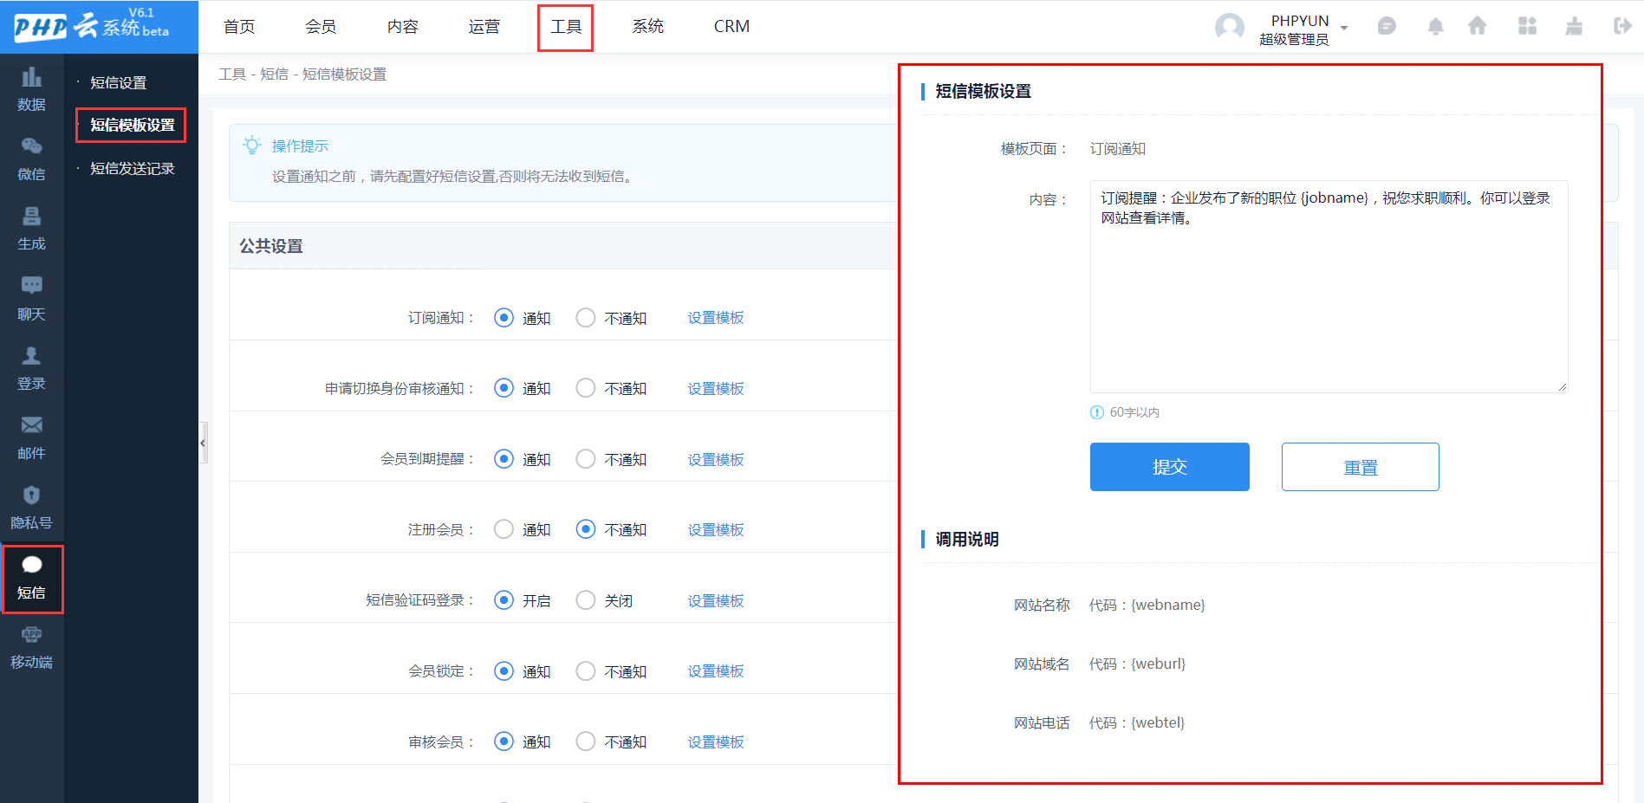The image size is (1644, 803).
Task: Select 不通知 for 申请切换身份审核通知
Action: (586, 388)
